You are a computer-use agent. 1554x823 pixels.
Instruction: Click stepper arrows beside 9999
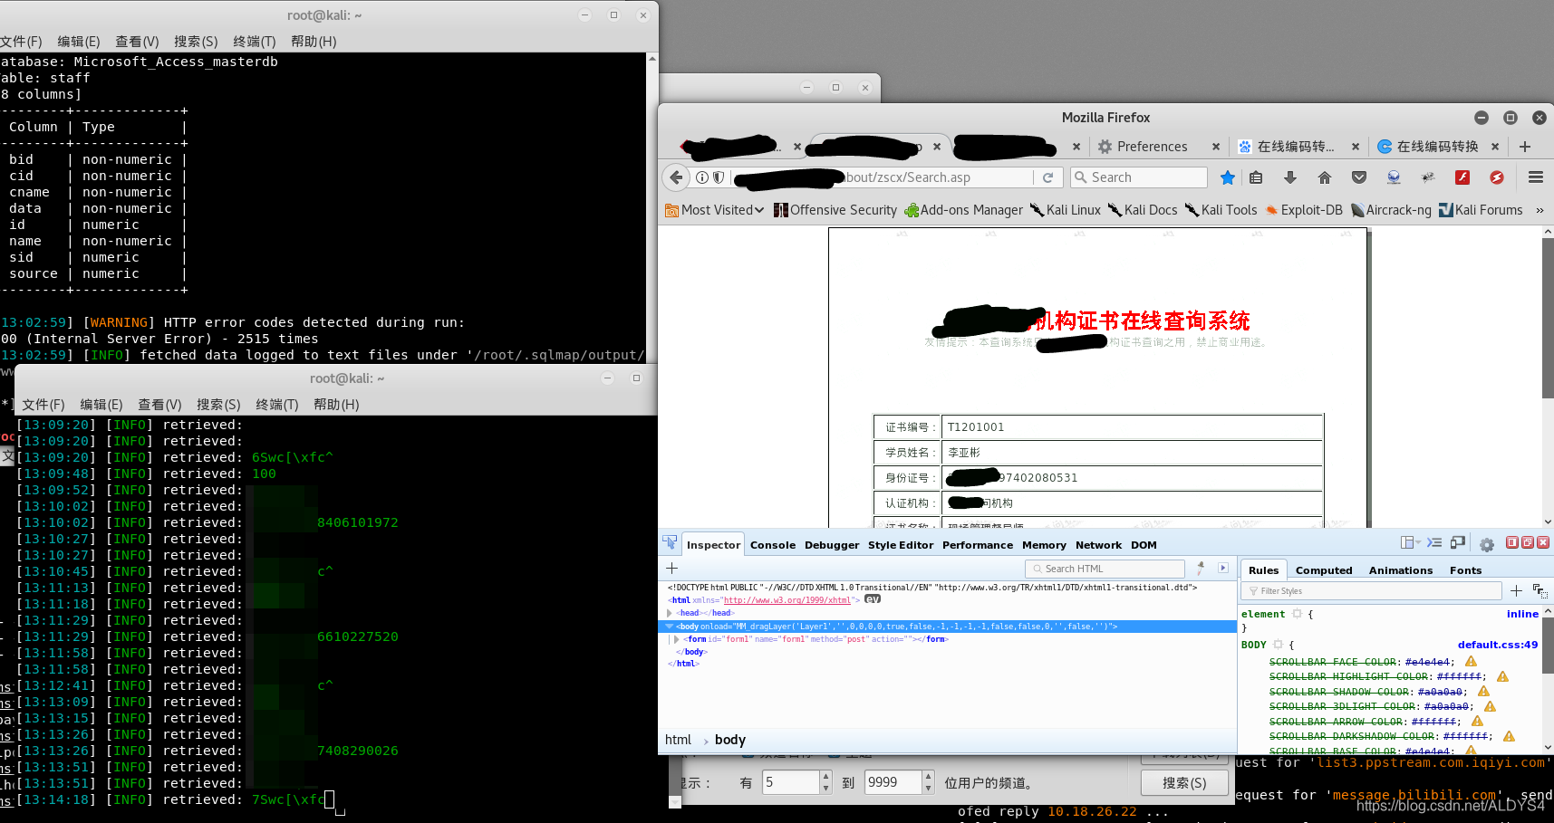928,782
